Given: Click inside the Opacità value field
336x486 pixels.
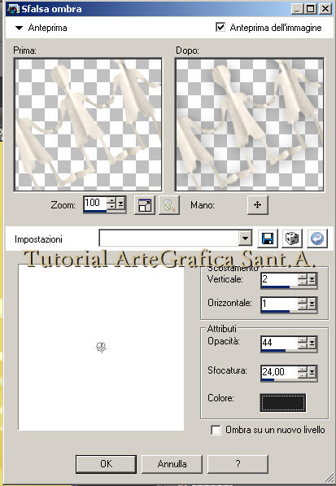Looking at the screenshot, I should click(x=279, y=343).
